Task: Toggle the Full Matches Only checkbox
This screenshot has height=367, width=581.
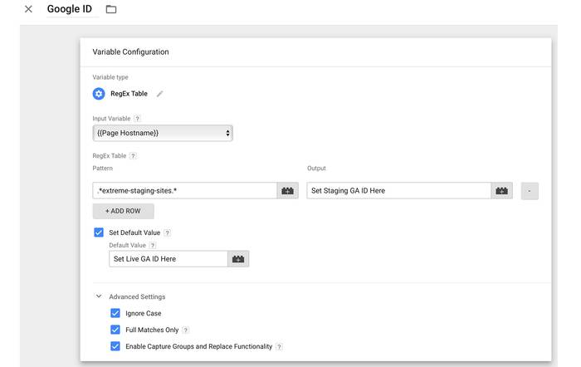Action: tap(115, 330)
